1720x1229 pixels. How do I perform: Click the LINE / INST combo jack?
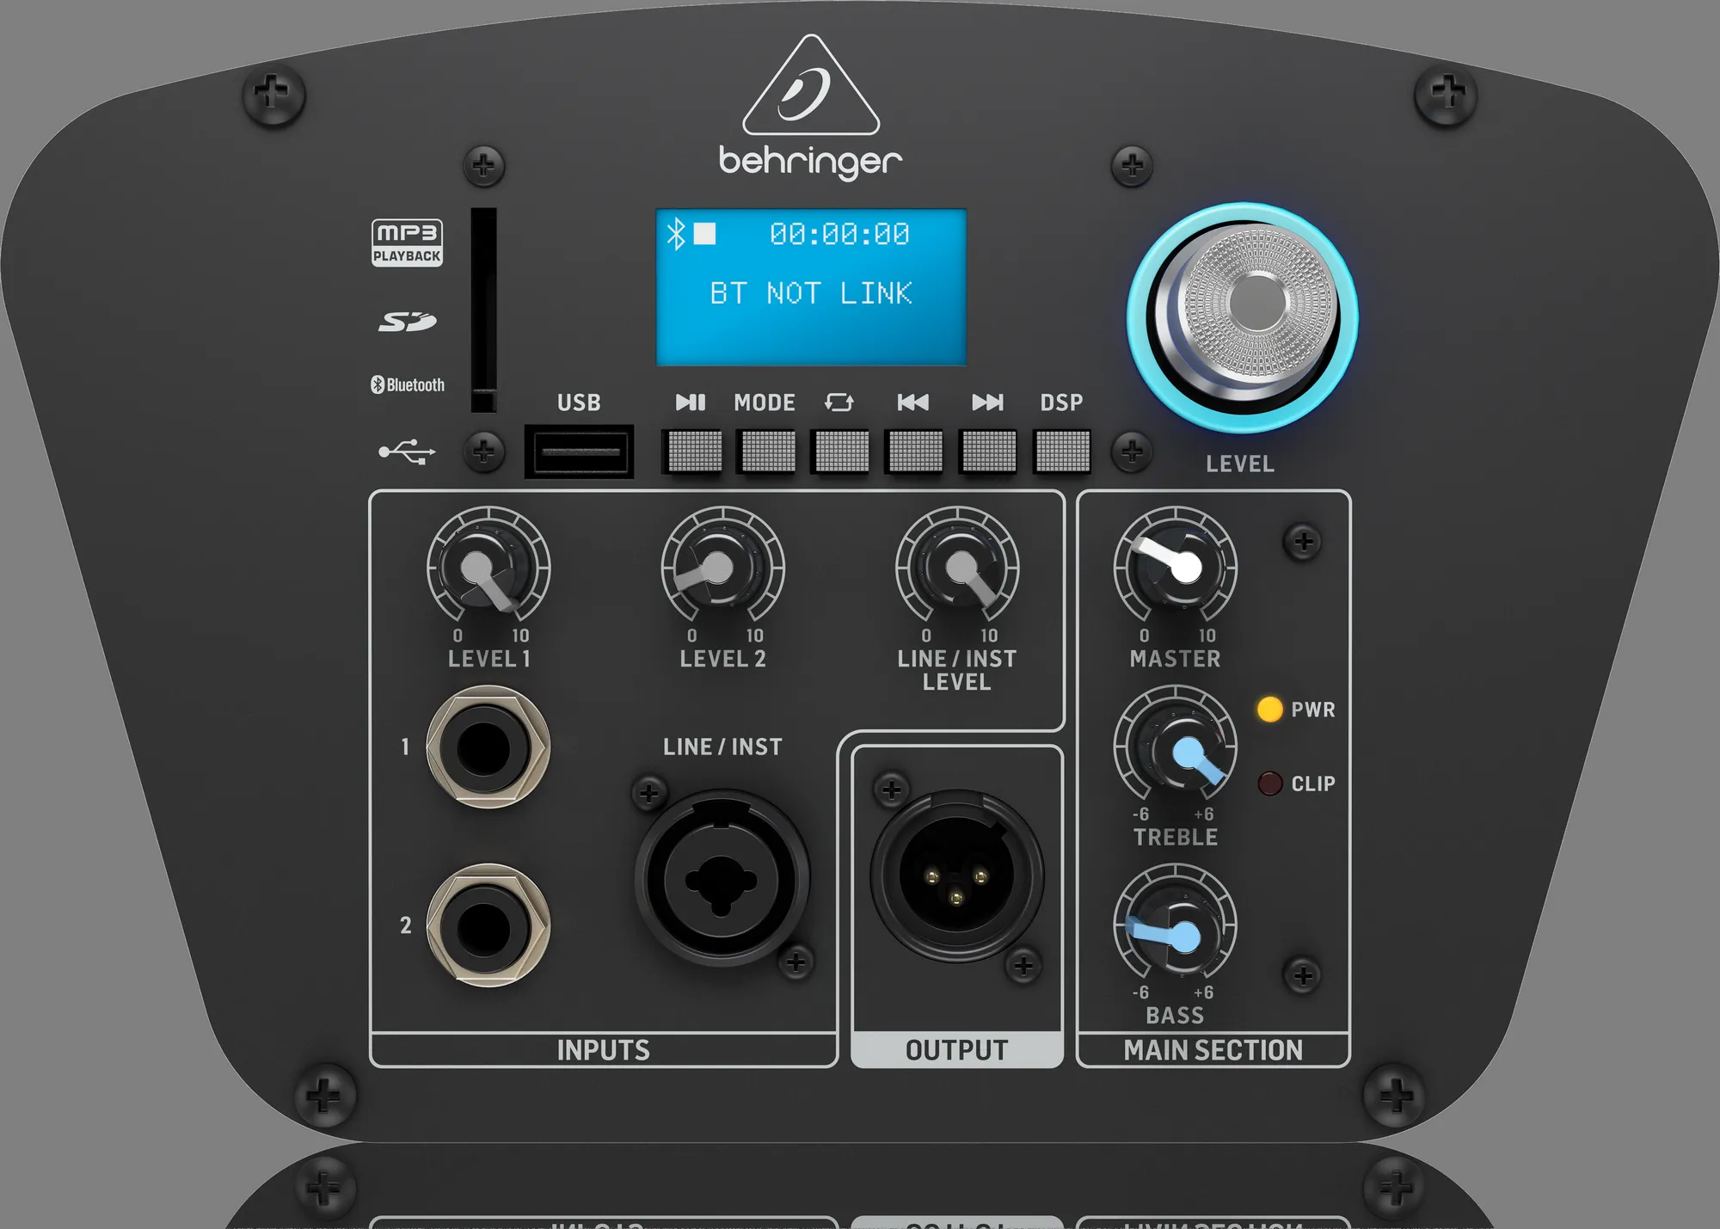[x=722, y=878]
